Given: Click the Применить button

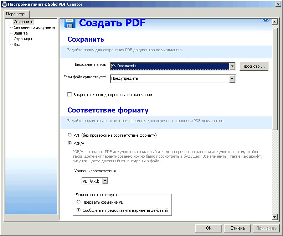Looking at the screenshot, I should click(266, 228).
